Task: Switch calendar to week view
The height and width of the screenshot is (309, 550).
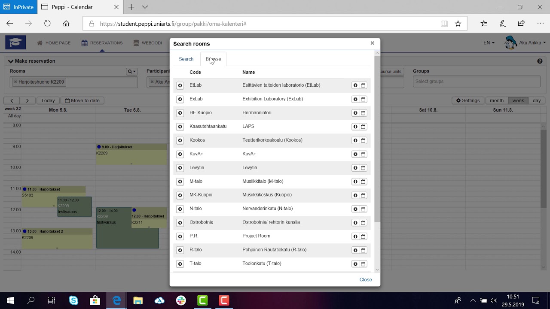Action: [518, 100]
